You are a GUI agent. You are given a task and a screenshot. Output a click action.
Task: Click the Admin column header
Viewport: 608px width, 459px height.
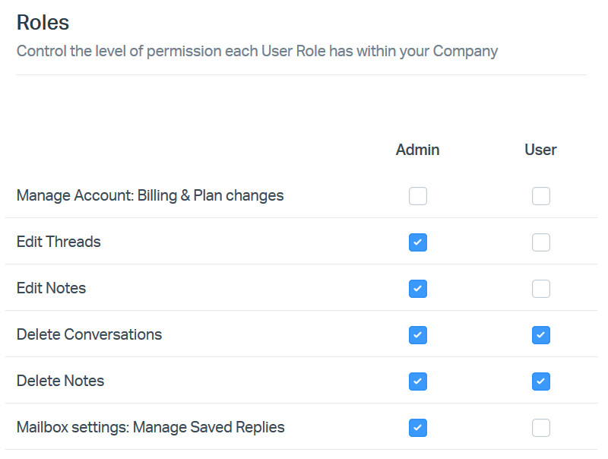click(417, 150)
